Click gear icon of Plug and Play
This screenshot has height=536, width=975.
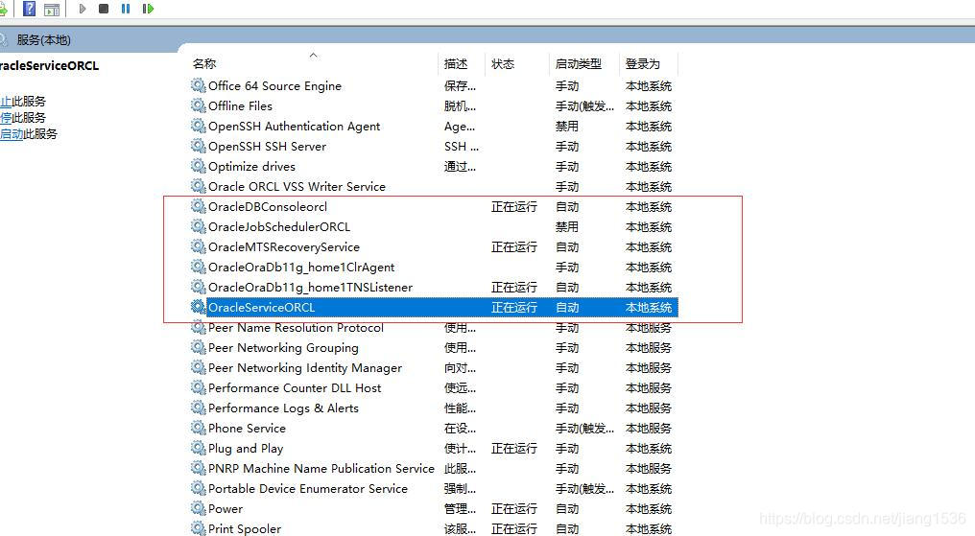tap(199, 448)
